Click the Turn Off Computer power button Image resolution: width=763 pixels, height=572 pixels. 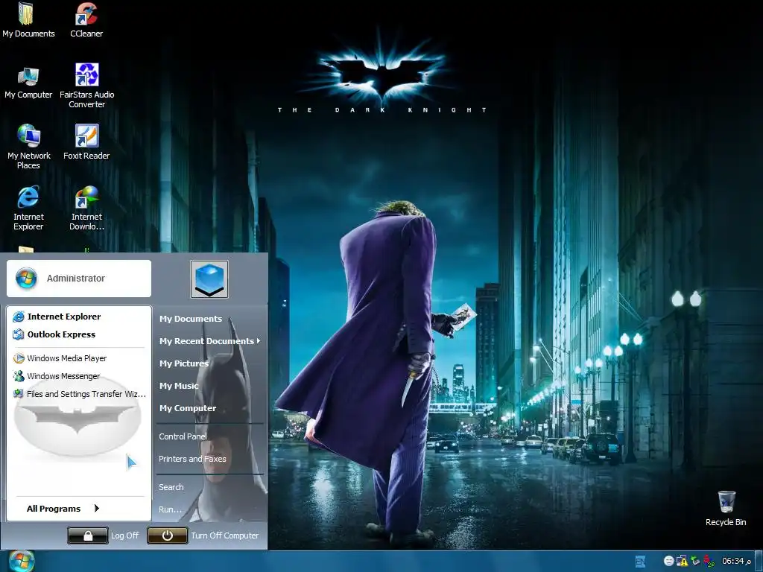point(167,536)
